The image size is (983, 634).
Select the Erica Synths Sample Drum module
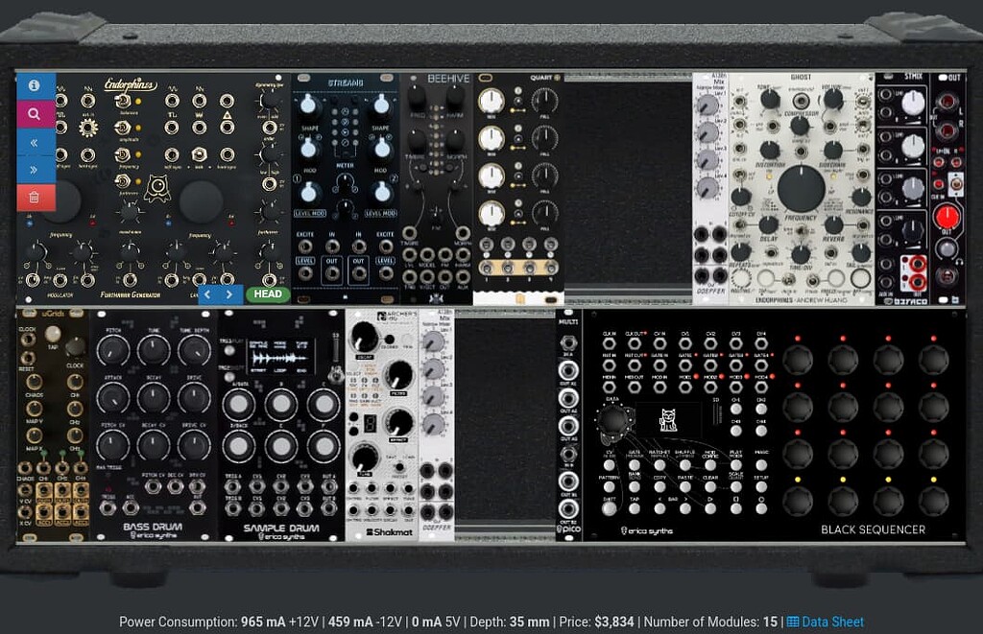coord(281,425)
